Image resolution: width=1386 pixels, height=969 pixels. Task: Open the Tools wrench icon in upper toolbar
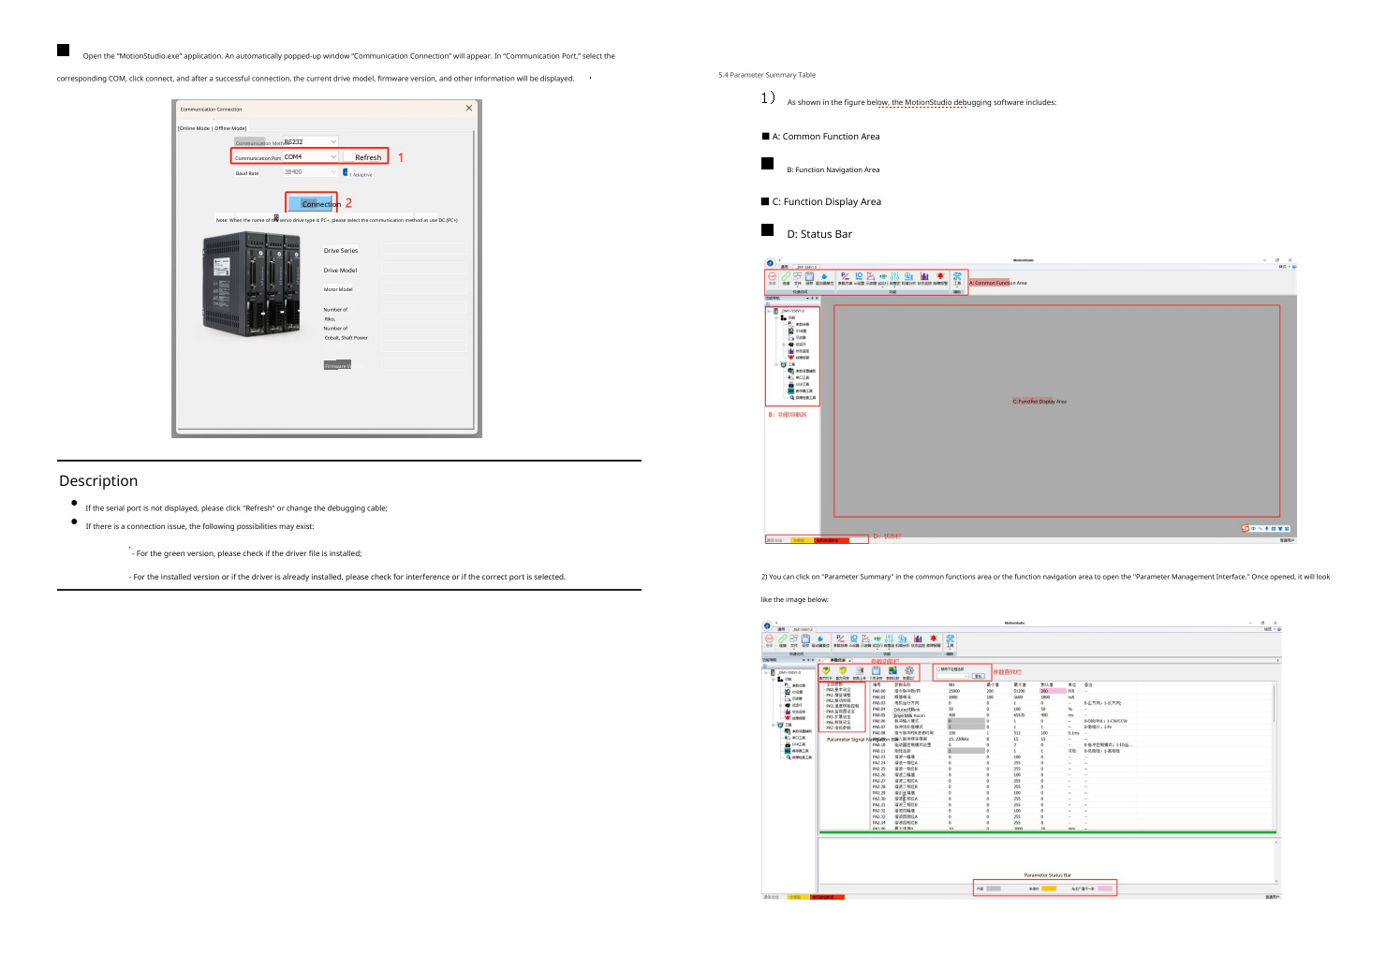click(x=957, y=276)
